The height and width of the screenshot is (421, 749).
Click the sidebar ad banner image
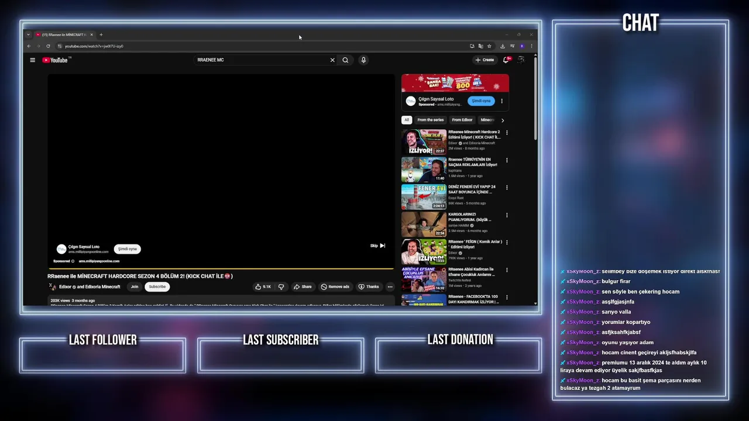point(455,83)
